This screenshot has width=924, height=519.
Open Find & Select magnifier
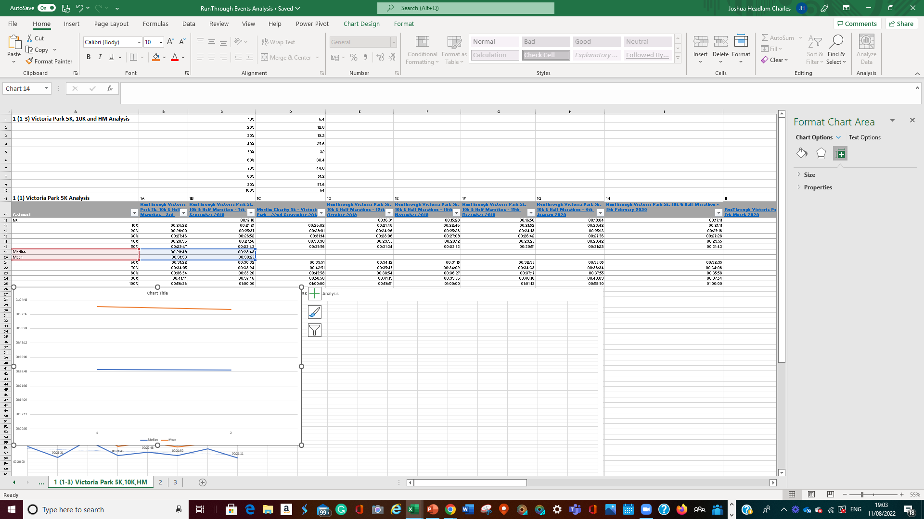[x=836, y=49]
